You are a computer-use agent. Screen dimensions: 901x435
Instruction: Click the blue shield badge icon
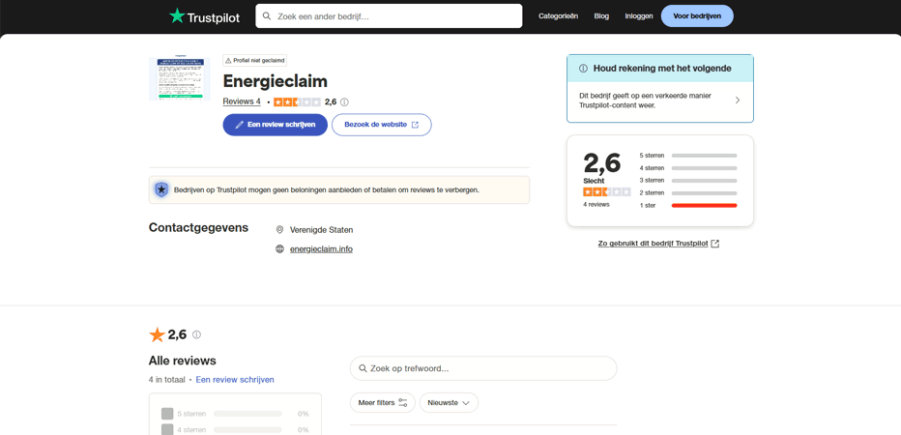point(161,190)
